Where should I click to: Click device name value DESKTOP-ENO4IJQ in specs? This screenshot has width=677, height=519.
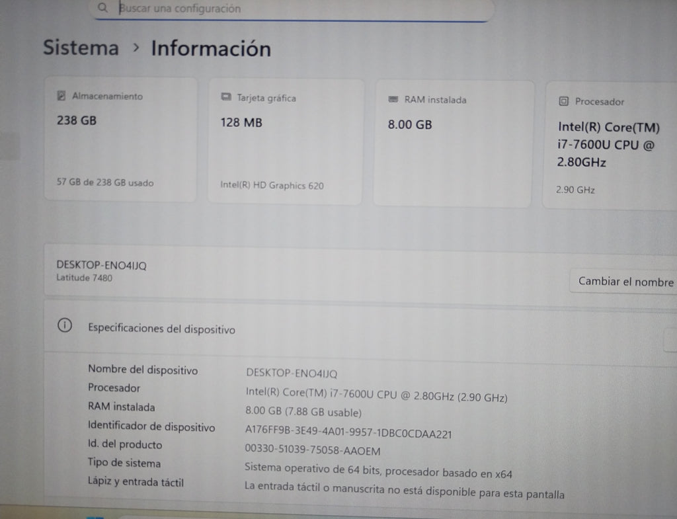click(x=292, y=373)
